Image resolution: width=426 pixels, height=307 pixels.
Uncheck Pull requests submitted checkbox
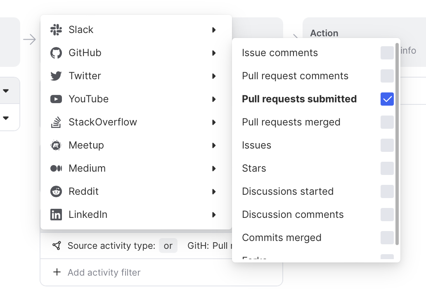[387, 99]
